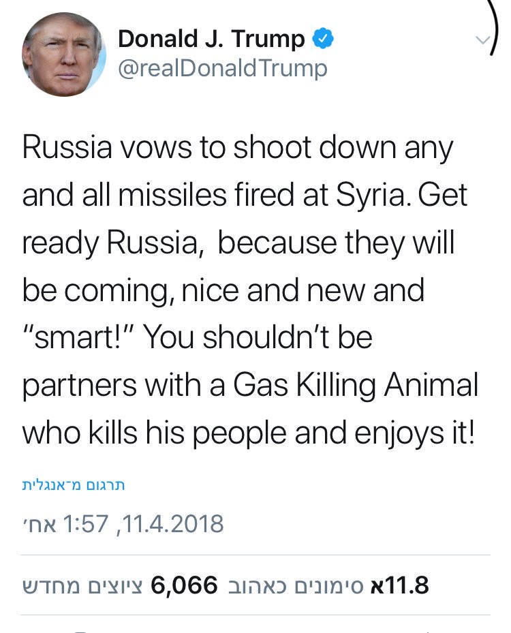The width and height of the screenshot is (511, 633).
Task: Open the @realDonaldTrump handle
Action: [222, 69]
